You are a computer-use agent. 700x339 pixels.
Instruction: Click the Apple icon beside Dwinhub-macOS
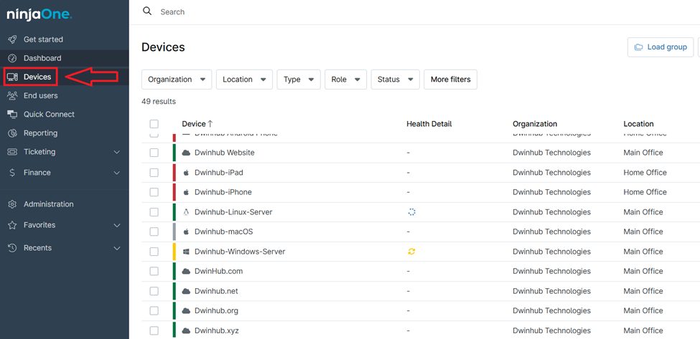(x=186, y=231)
